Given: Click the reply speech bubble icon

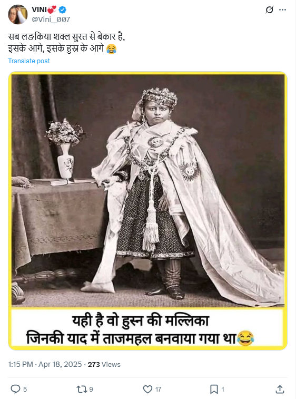Looking at the screenshot, I should pyautogui.click(x=15, y=389).
